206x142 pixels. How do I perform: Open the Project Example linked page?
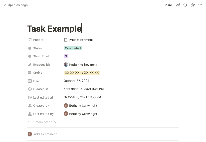[81, 40]
